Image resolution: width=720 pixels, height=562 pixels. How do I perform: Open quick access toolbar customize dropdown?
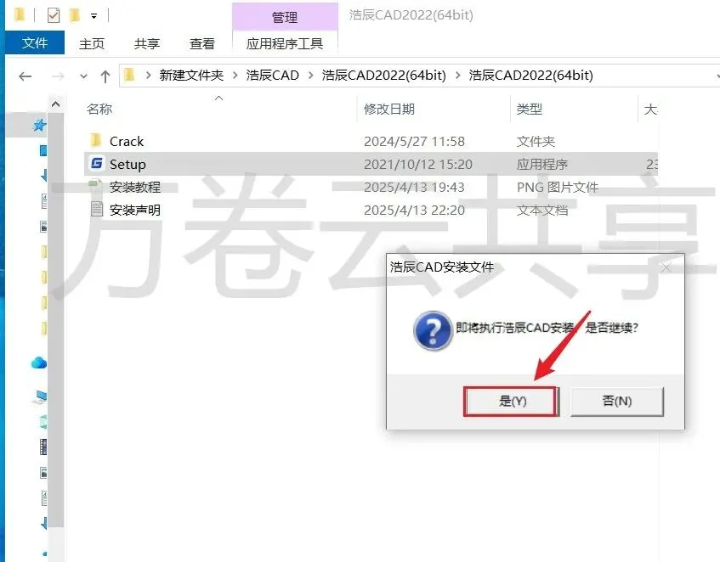pos(94,16)
